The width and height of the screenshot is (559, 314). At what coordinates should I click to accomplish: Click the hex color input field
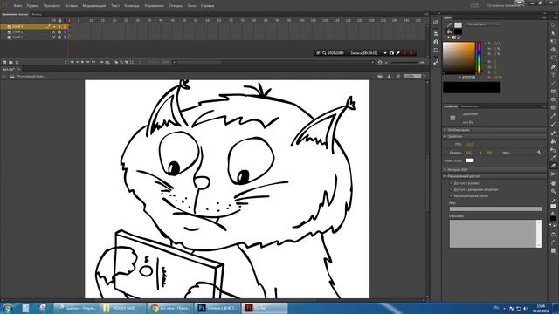(468, 78)
